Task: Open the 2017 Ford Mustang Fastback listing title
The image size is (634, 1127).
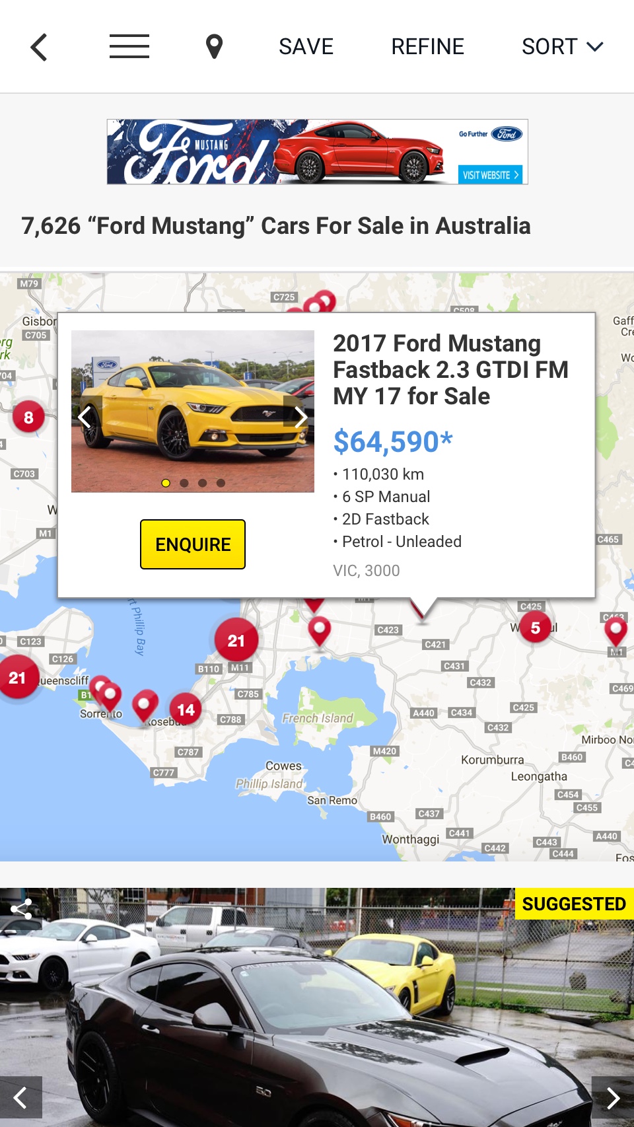Action: pos(450,370)
